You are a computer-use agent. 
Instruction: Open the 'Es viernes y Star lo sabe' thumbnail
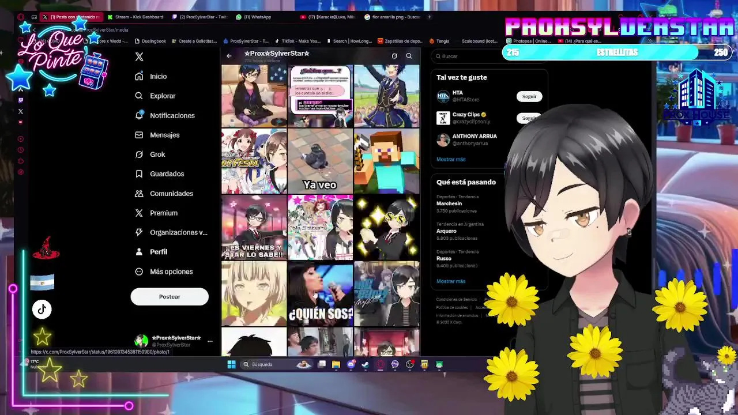point(254,228)
